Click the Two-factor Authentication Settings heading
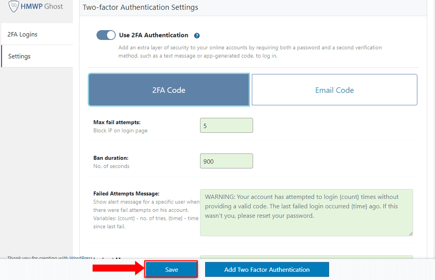This screenshot has width=435, height=280. coord(140,7)
